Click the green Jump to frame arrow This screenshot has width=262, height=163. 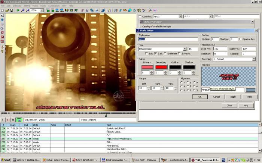18,10
